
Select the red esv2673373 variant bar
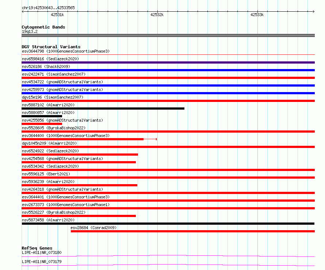point(168,208)
